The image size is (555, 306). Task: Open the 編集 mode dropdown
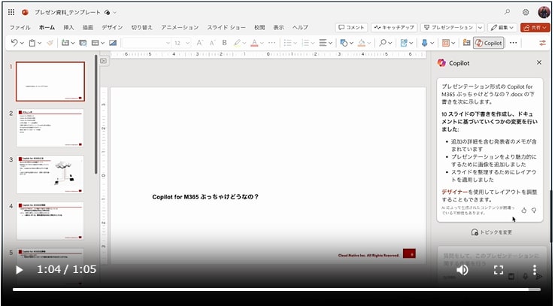tap(502, 28)
